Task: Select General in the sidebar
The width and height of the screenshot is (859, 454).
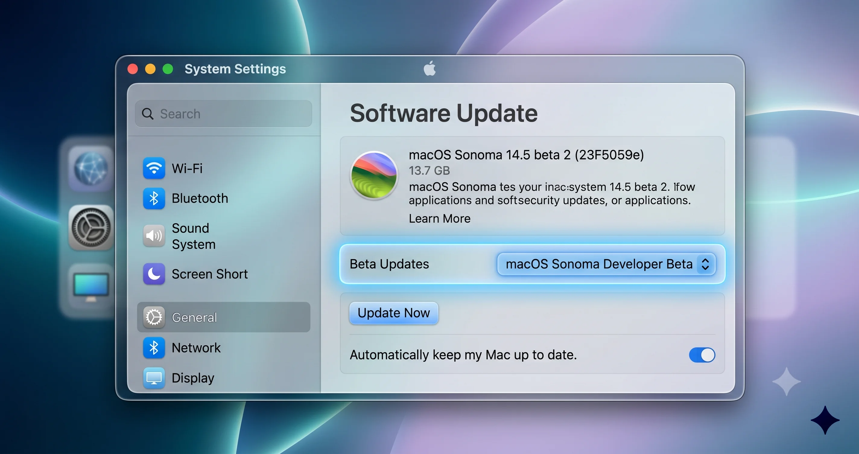Action: tap(223, 317)
